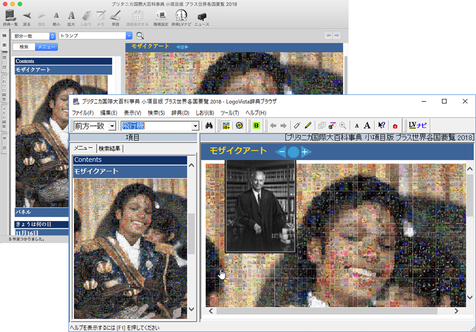Click パネル heading in Mac window
This screenshot has height=332, width=476.
click(x=42, y=212)
